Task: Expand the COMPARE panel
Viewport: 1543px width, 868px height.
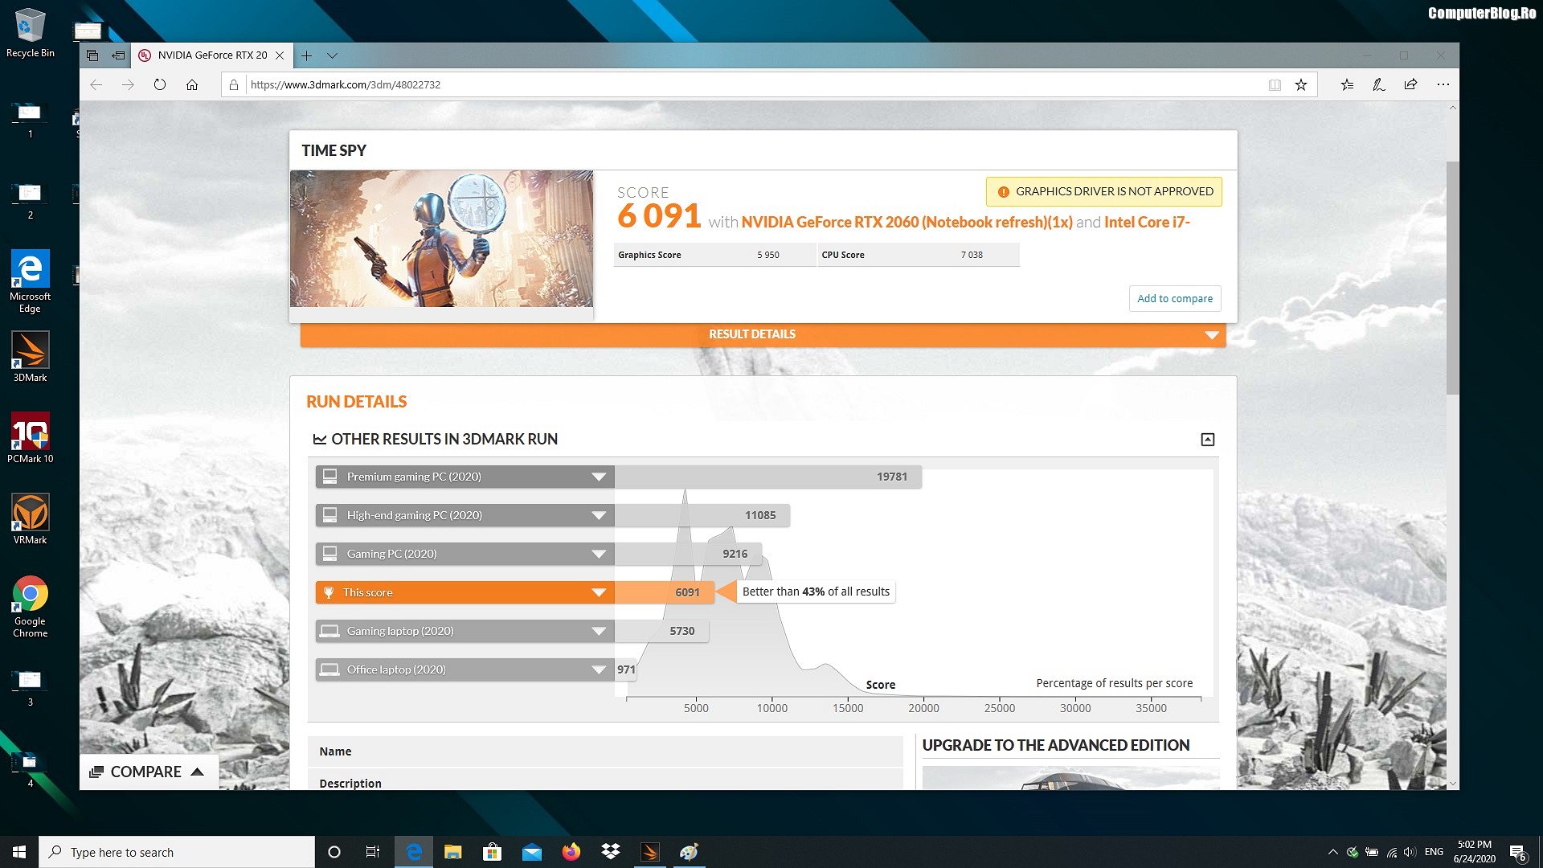Action: click(148, 772)
